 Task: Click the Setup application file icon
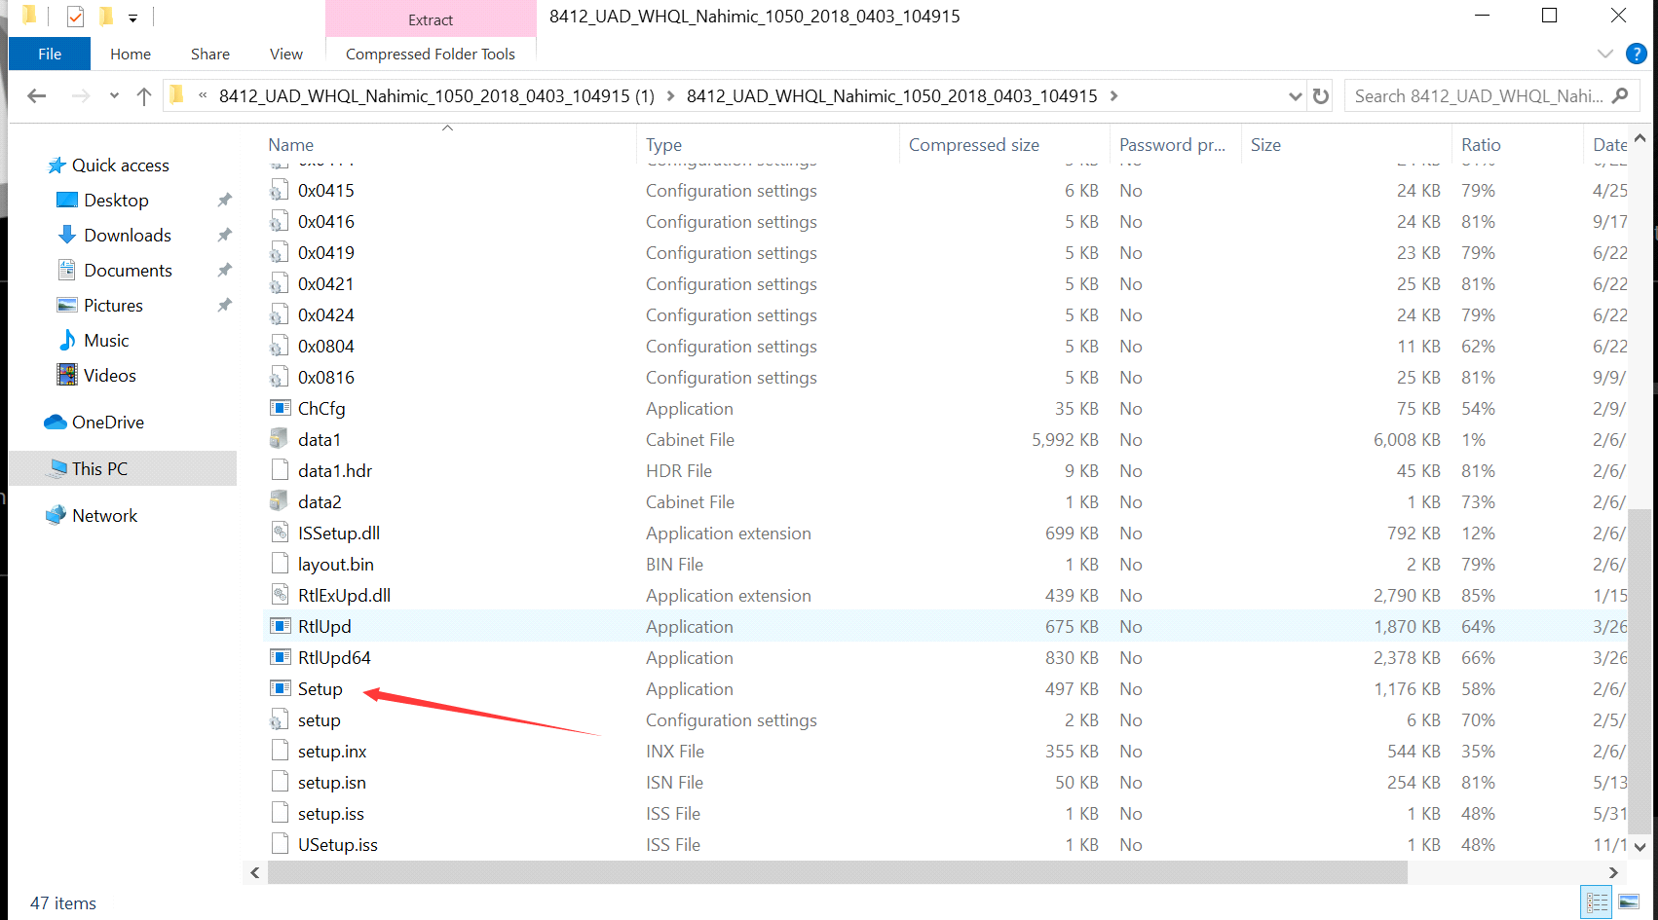tap(281, 688)
